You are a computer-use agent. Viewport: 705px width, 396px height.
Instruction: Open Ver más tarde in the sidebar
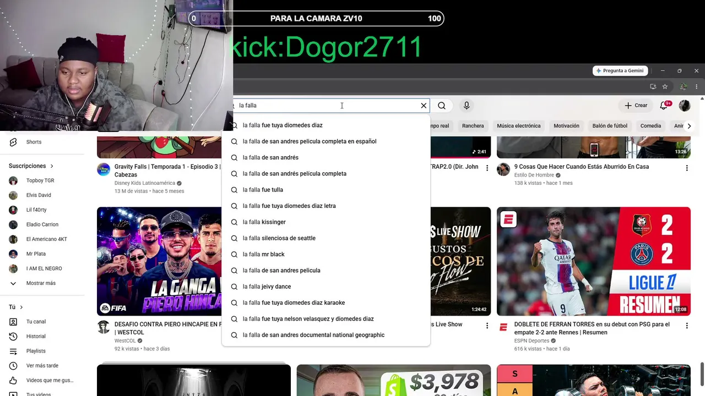pyautogui.click(x=42, y=366)
